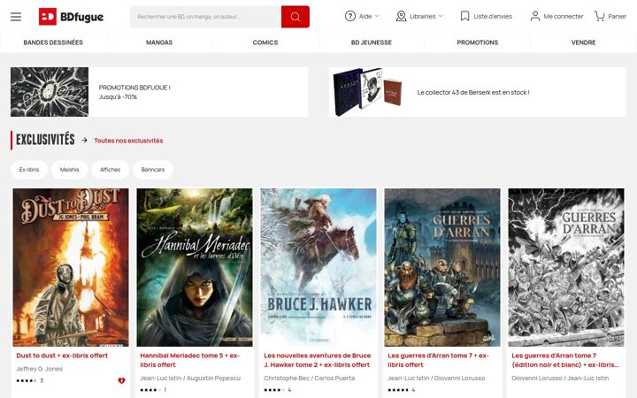Open the Vendre menu

coord(583,42)
